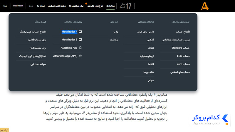235x132 pixels.
Task: Select افتتاح حساب کپی تریدینگ
Action: tap(33, 32)
